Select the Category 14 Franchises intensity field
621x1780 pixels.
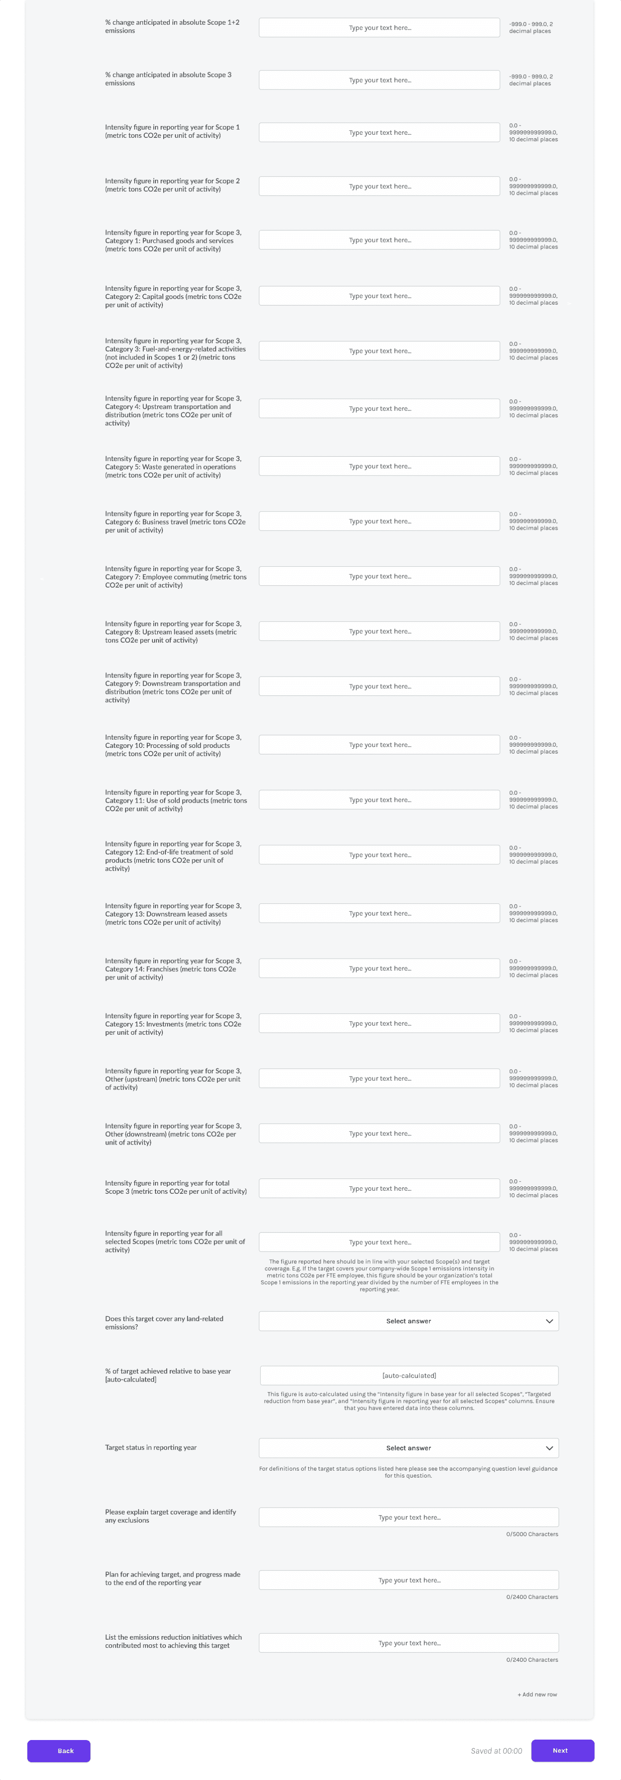coord(379,968)
